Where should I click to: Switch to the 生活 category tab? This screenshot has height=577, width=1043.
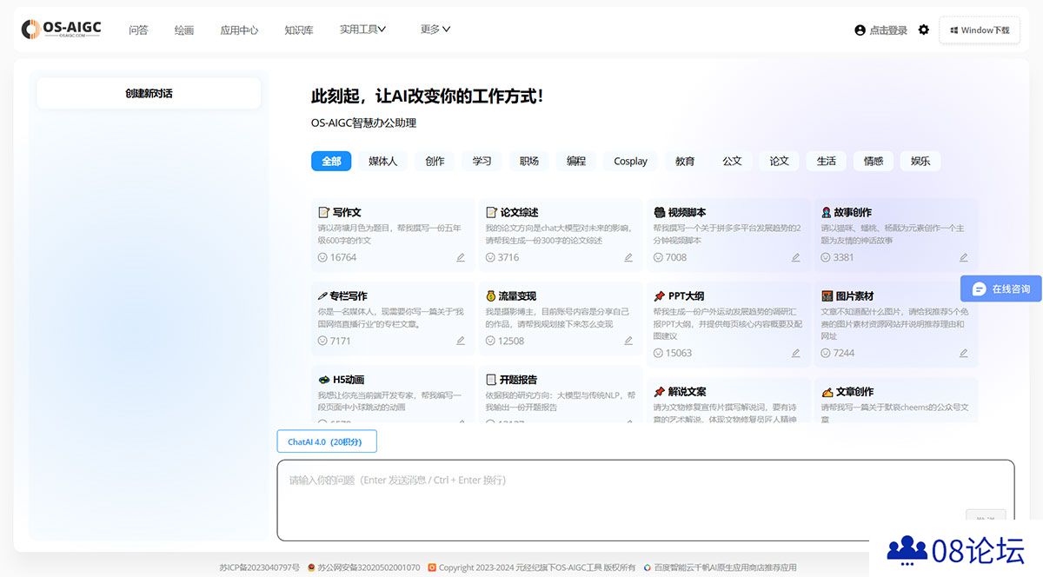click(x=827, y=161)
